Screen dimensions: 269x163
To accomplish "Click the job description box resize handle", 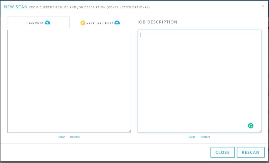I will pos(260,131).
